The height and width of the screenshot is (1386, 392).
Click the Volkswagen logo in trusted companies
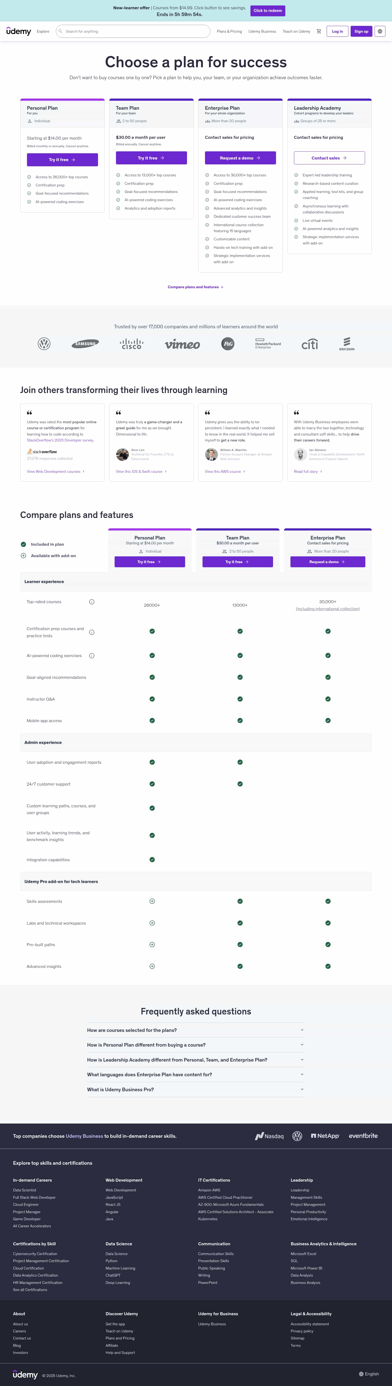44,344
